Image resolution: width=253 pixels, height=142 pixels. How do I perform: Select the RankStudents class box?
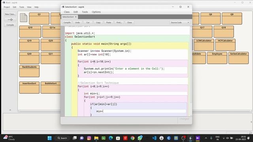click(29, 71)
